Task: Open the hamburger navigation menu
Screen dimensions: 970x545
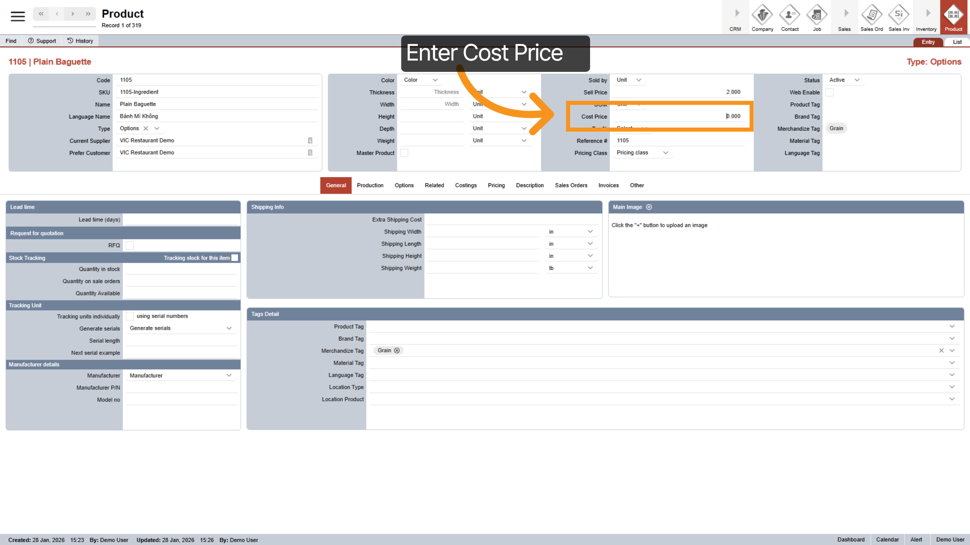Action: pos(17,16)
